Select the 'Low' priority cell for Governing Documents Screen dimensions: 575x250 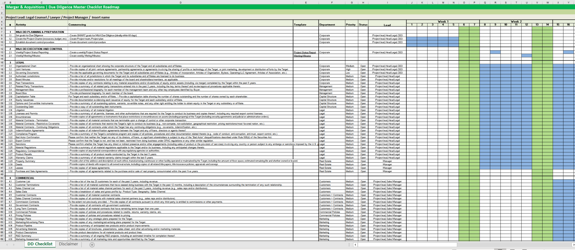(351, 73)
